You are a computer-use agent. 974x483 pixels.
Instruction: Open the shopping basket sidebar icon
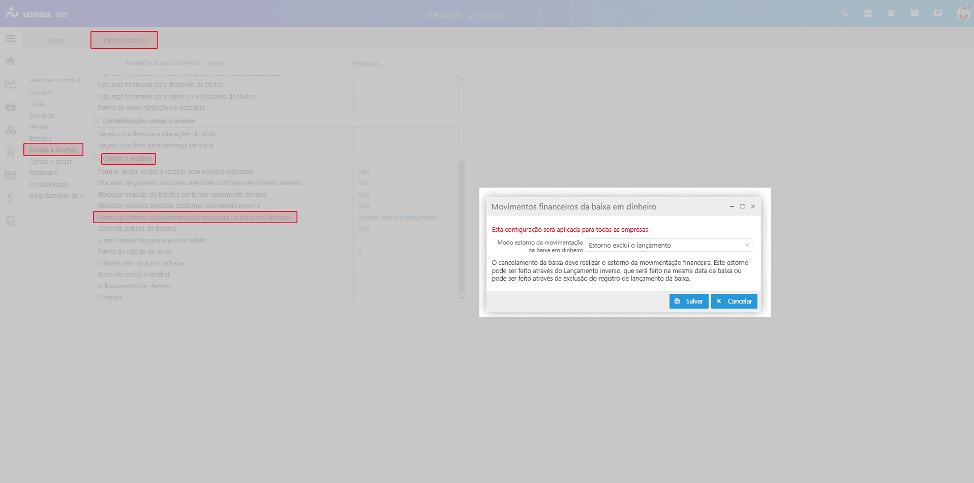10,107
